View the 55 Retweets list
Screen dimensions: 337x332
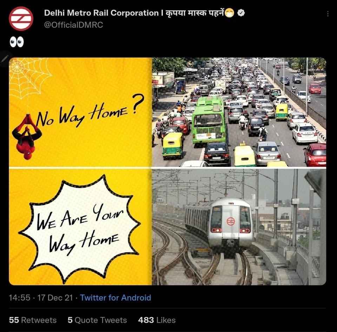[x=33, y=320]
